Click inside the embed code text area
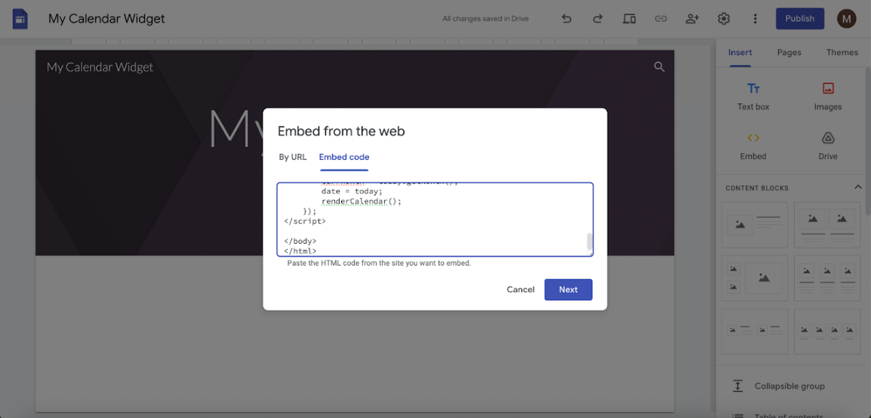This screenshot has height=418, width=871. (x=433, y=220)
